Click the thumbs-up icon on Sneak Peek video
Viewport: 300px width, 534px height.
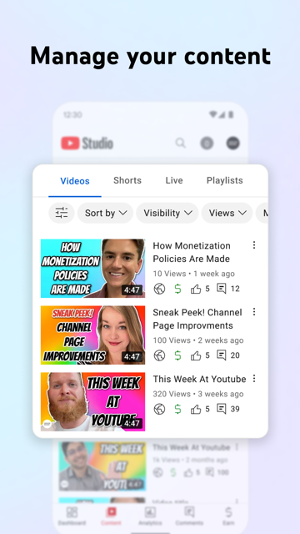196,355
